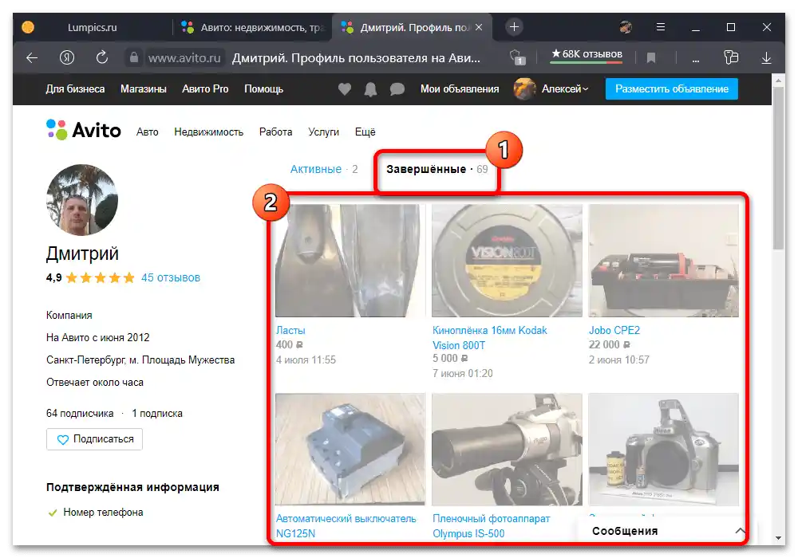This screenshot has width=798, height=558.
Task: Expand the Алексей account dropdown
Action: tap(565, 89)
